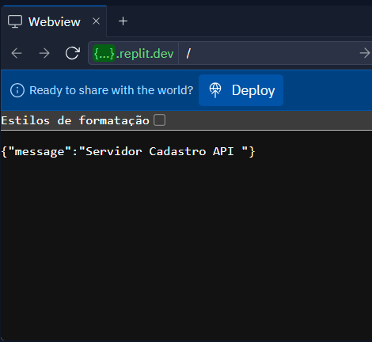Image resolution: width=372 pixels, height=342 pixels.
Task: Click the globe rocket icon on Deploy
Action: point(215,90)
